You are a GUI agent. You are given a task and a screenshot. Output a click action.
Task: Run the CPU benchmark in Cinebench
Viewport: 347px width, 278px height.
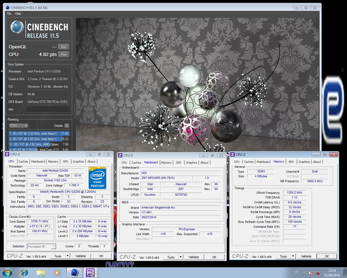(63, 54)
